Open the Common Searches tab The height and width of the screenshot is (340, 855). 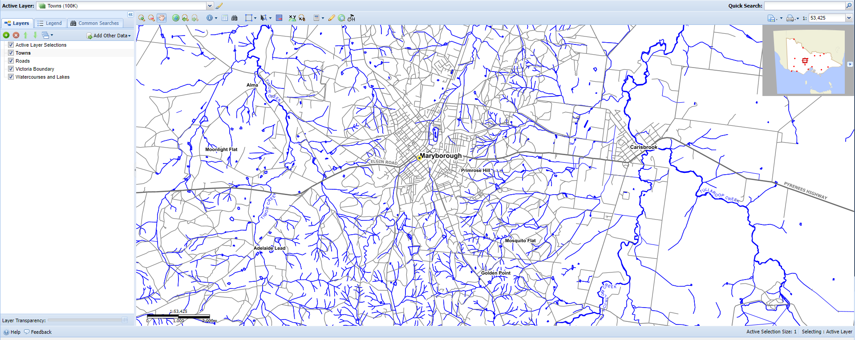point(95,23)
